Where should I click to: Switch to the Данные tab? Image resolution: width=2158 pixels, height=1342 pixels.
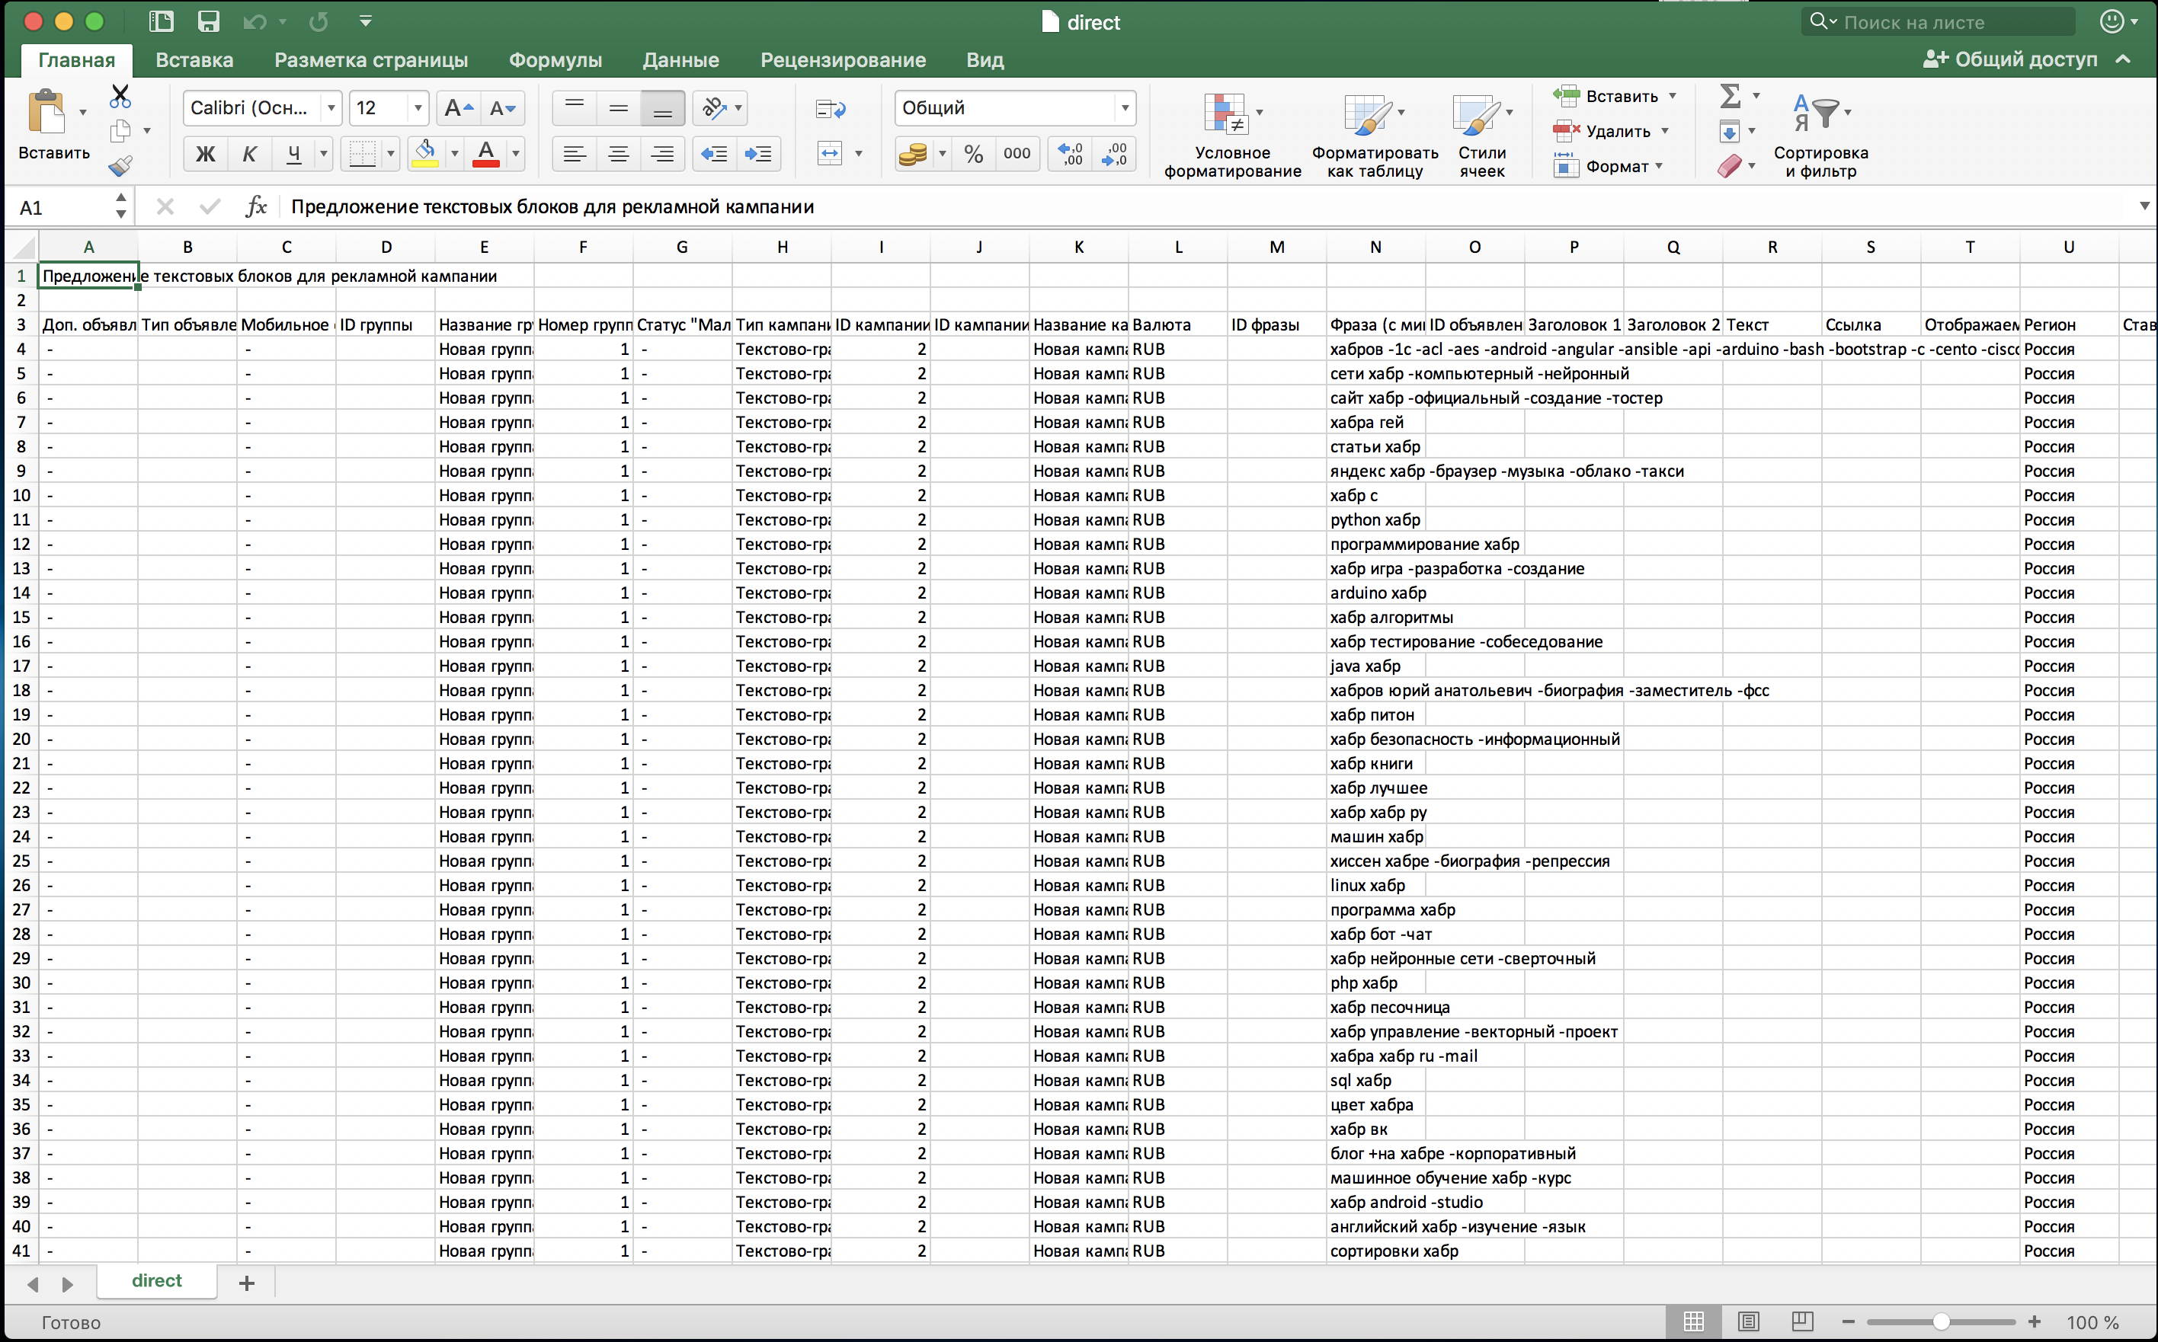pos(680,59)
